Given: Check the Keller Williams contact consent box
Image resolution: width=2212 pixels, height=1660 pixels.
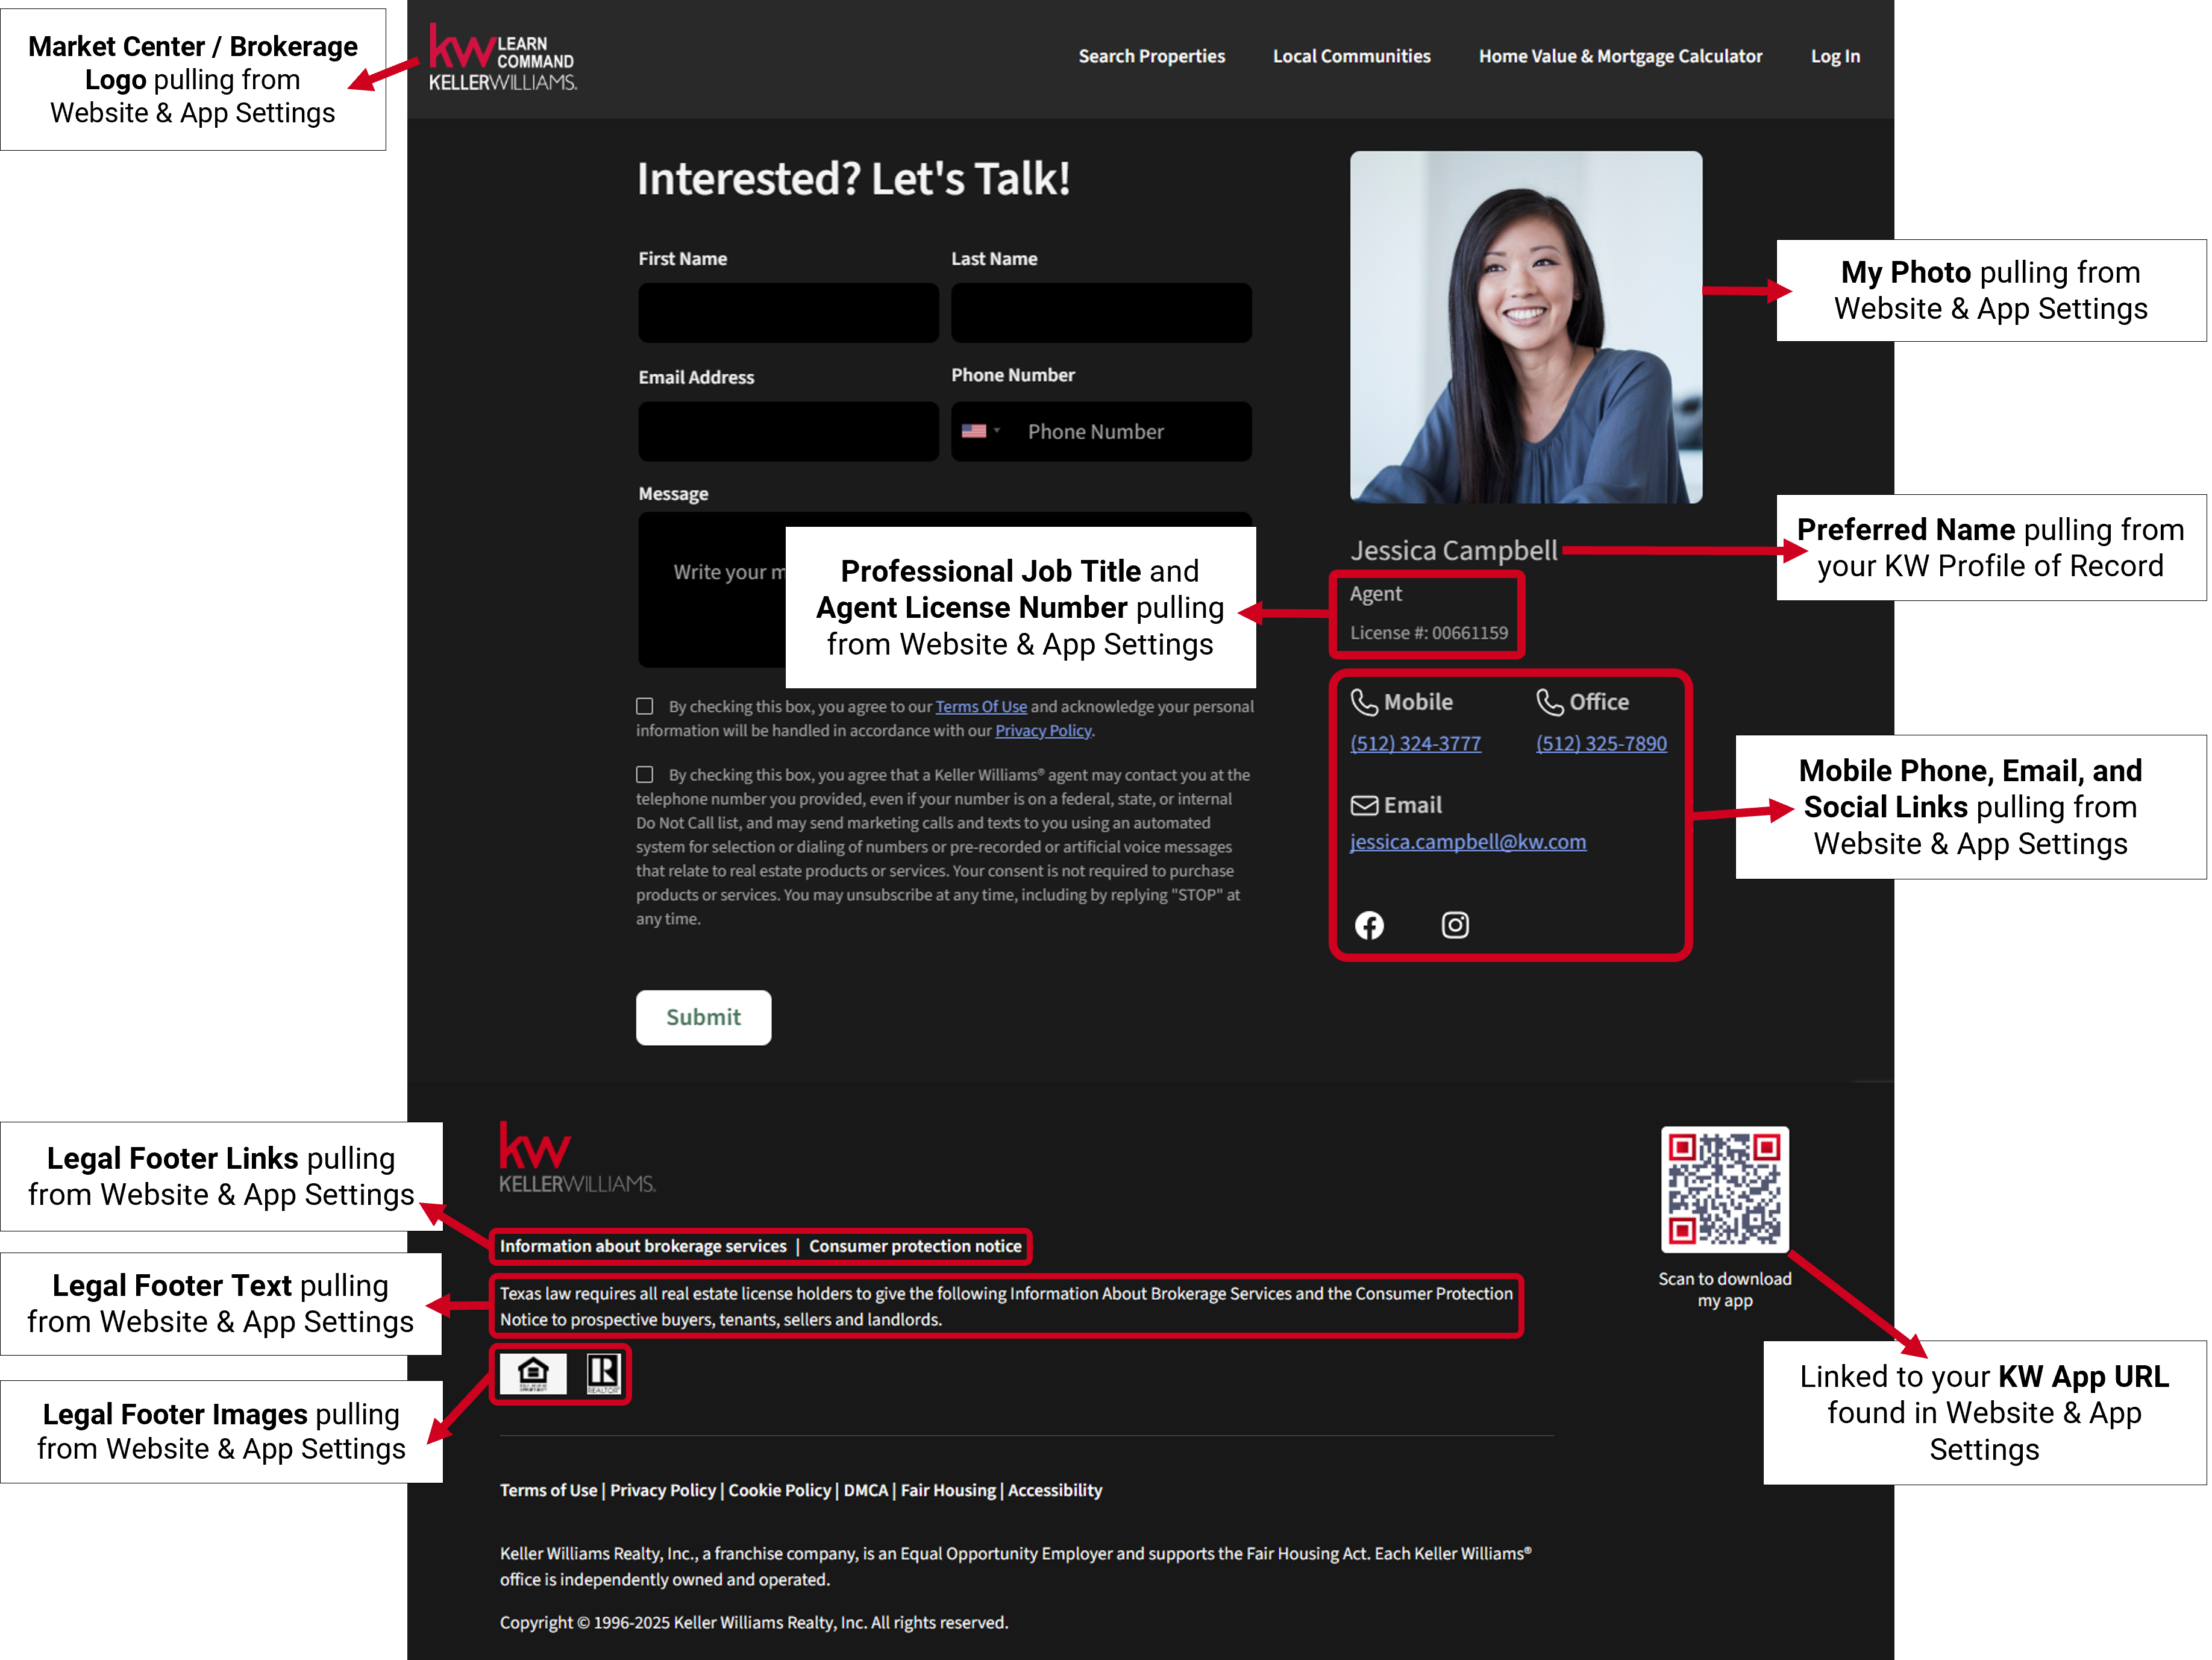Looking at the screenshot, I should coord(645,775).
